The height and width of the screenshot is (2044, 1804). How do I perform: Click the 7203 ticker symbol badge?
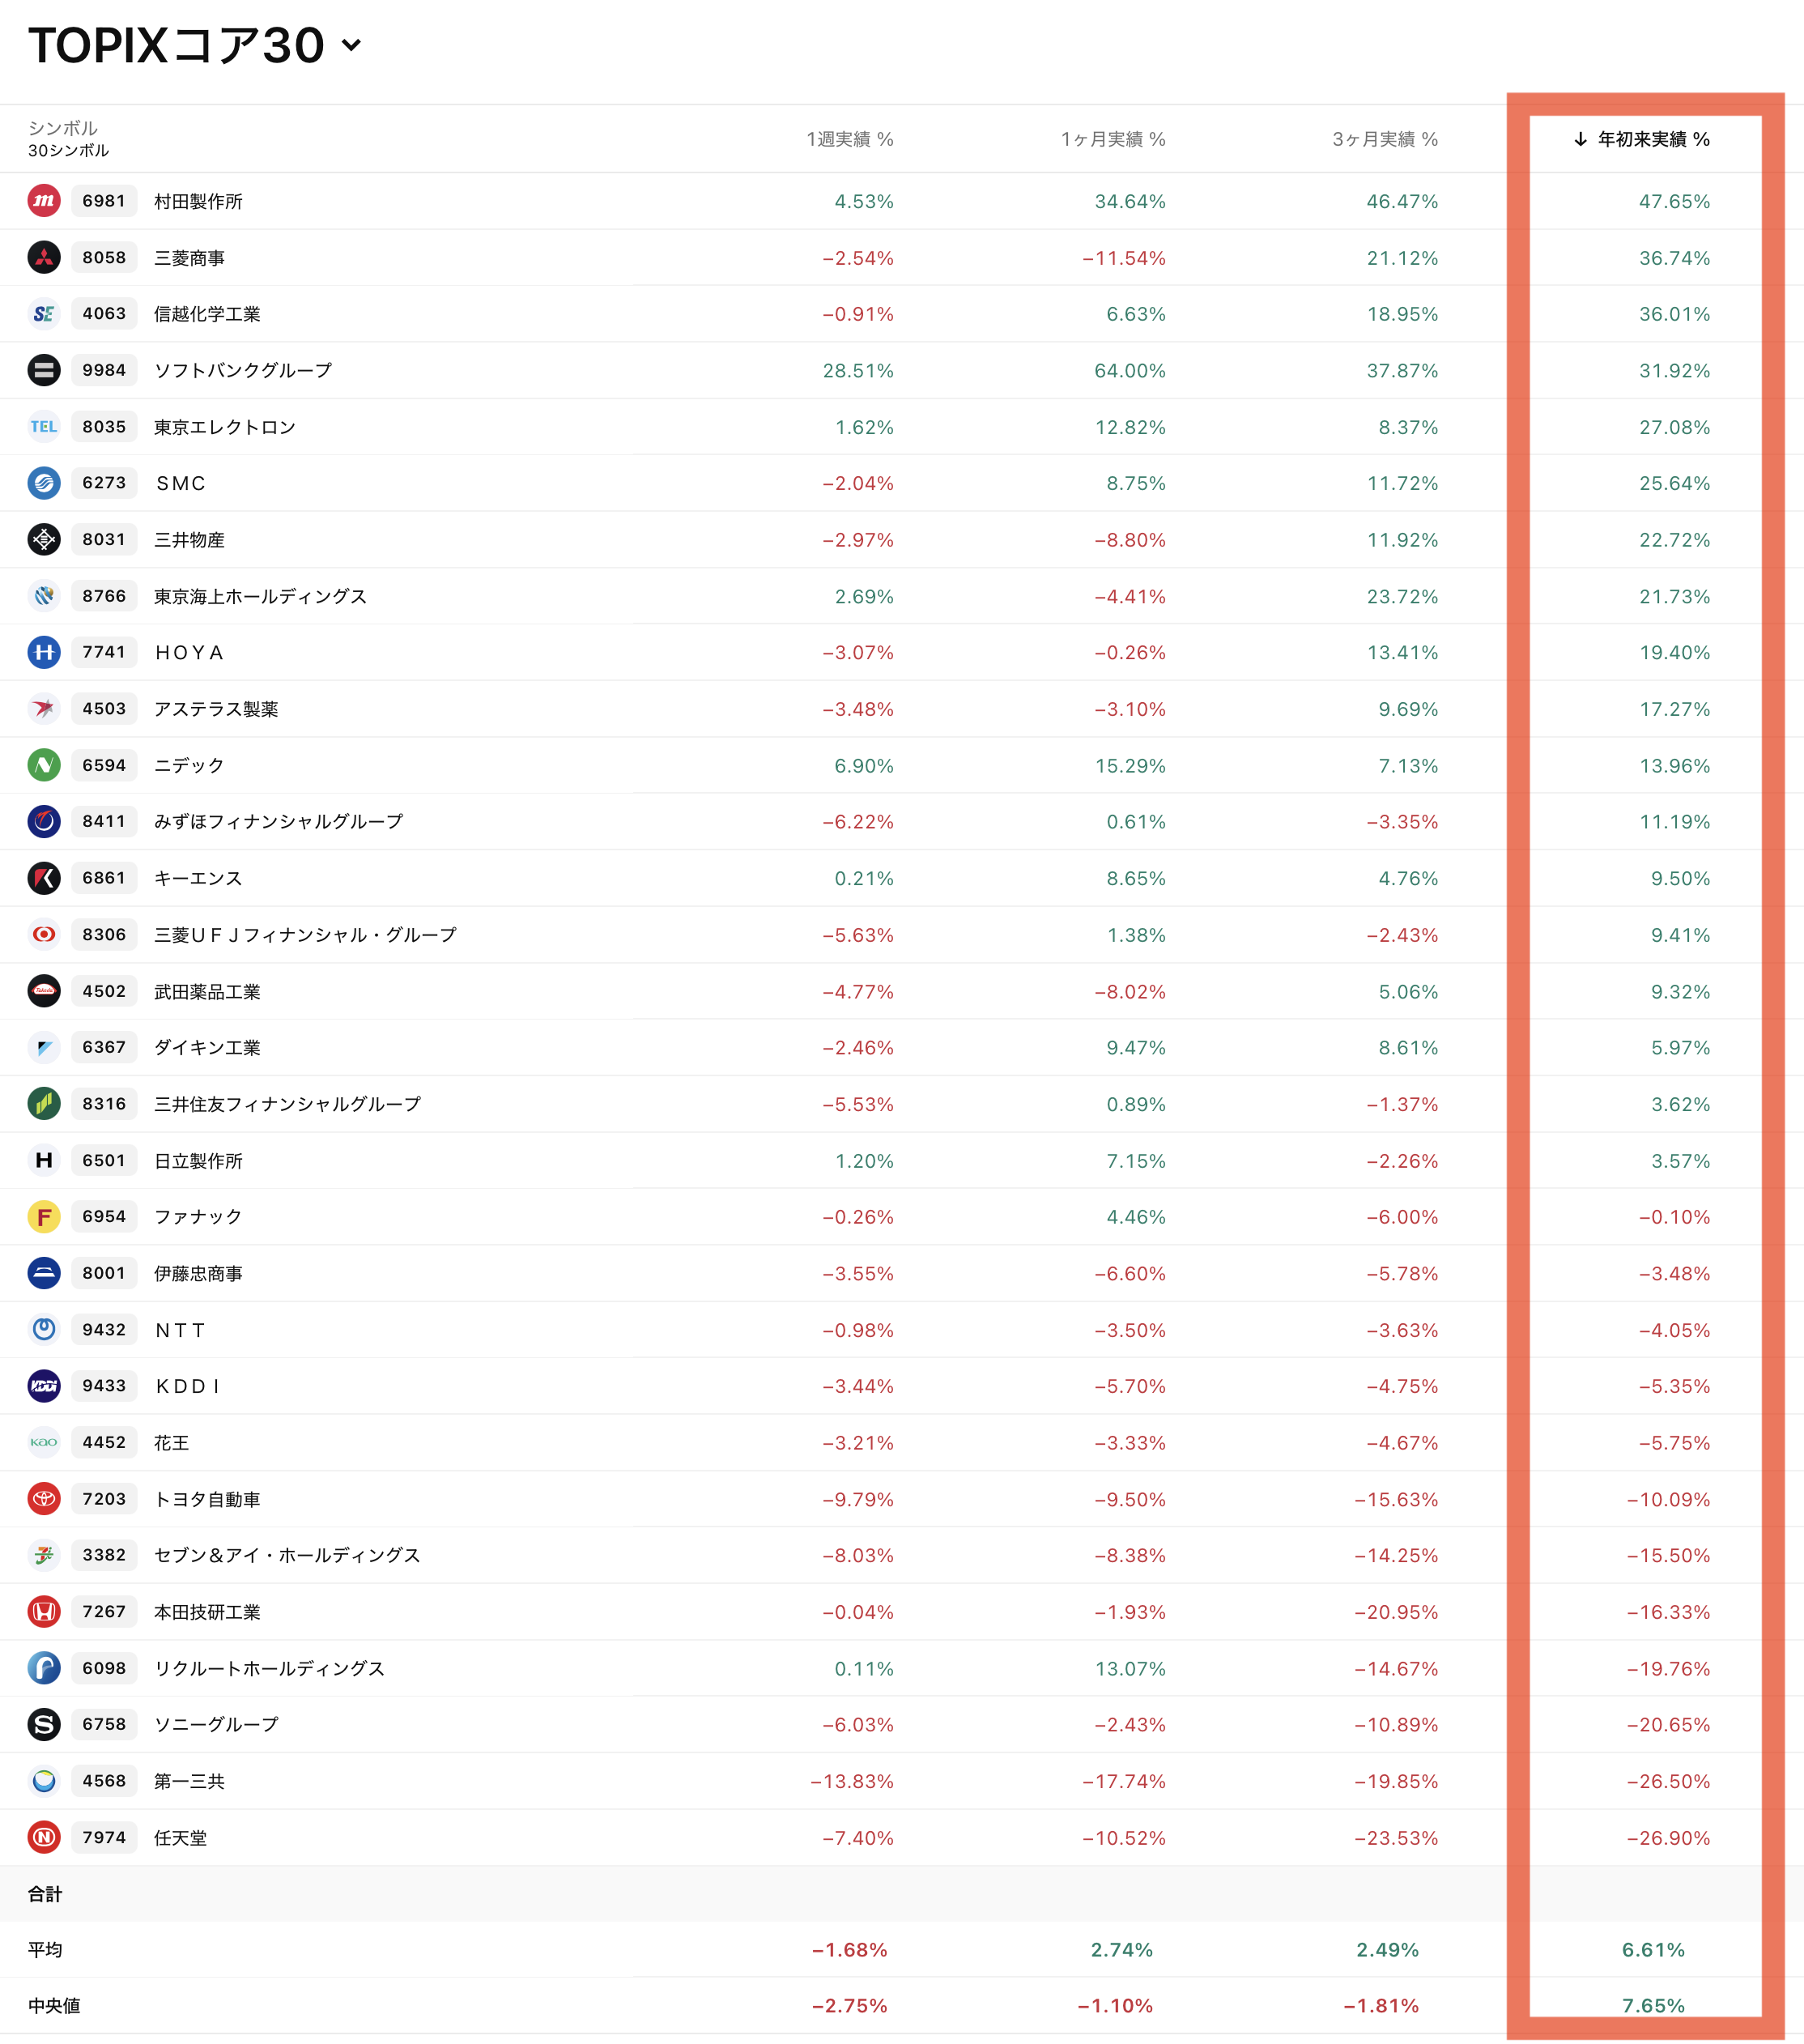point(104,1499)
